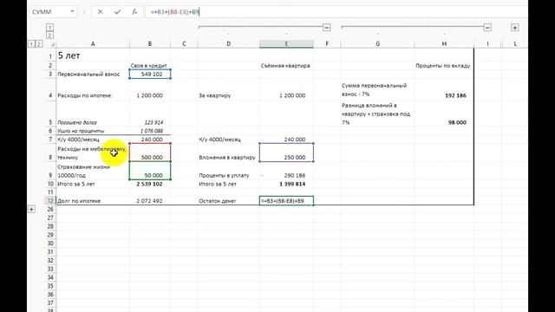Select total cell 2 539 102

pyautogui.click(x=150, y=184)
